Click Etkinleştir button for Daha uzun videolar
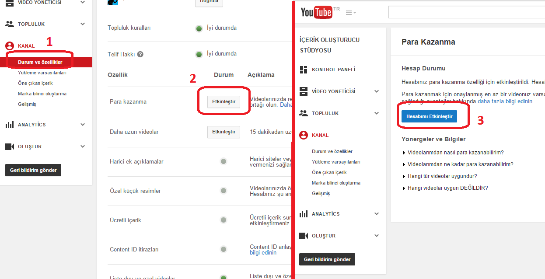Image resolution: width=545 pixels, height=279 pixels. coord(224,132)
